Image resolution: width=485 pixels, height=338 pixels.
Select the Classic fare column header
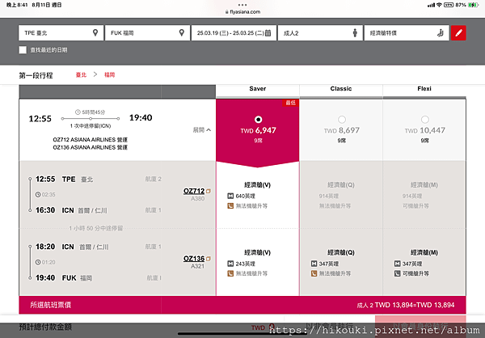[341, 91]
